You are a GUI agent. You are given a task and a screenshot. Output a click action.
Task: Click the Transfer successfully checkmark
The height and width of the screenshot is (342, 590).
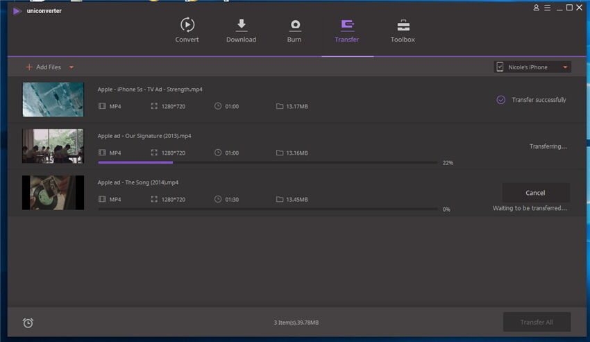coord(500,100)
